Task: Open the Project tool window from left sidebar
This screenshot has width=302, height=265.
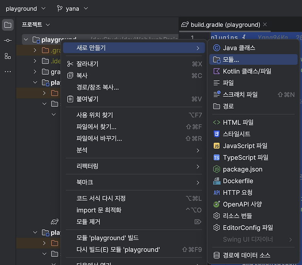Action: click(x=8, y=25)
